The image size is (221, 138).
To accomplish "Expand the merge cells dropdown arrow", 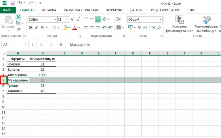I will [123, 28].
